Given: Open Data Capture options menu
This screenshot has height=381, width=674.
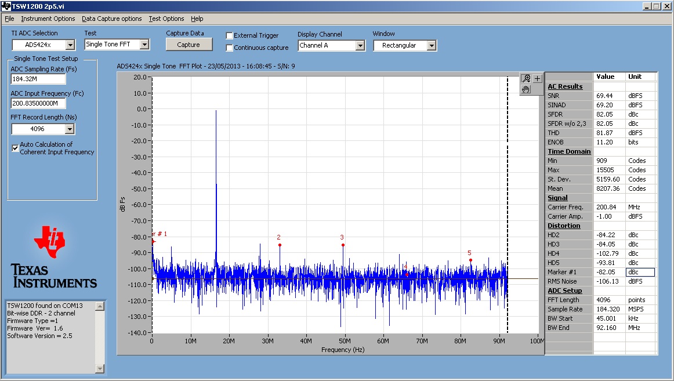Looking at the screenshot, I should point(112,19).
